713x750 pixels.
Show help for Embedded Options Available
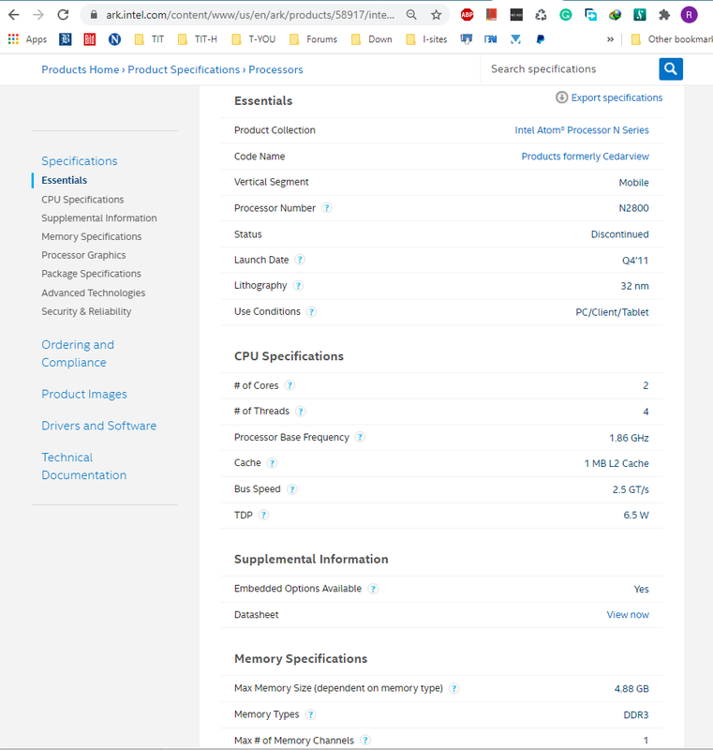pyautogui.click(x=373, y=589)
